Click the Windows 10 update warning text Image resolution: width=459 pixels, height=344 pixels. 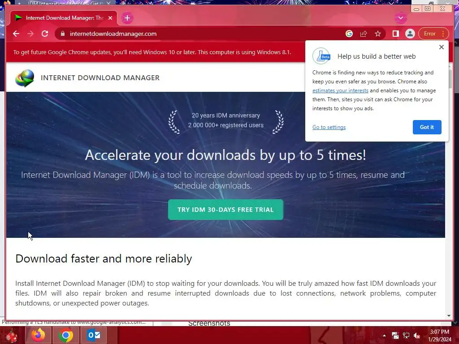152,52
